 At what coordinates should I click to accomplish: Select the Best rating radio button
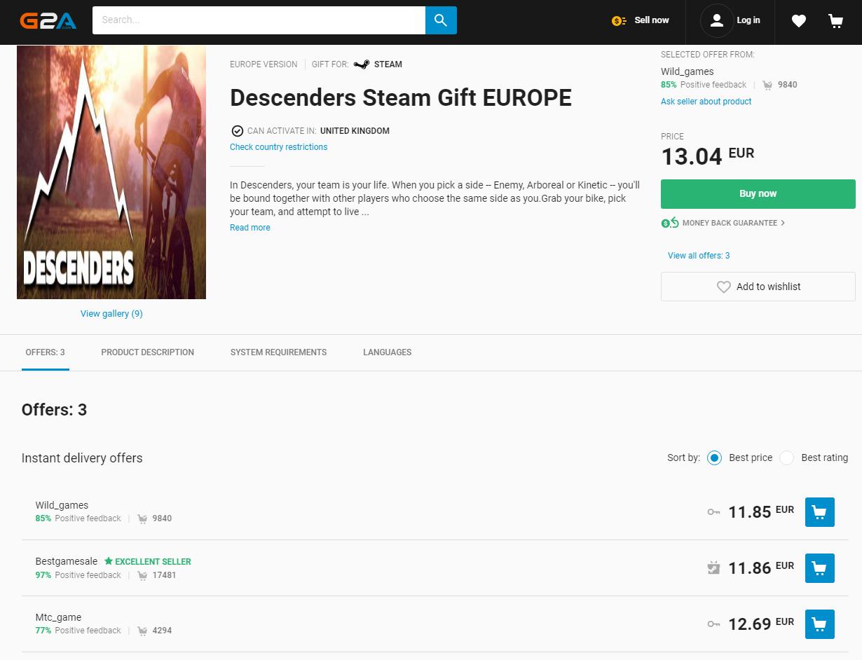coord(786,458)
